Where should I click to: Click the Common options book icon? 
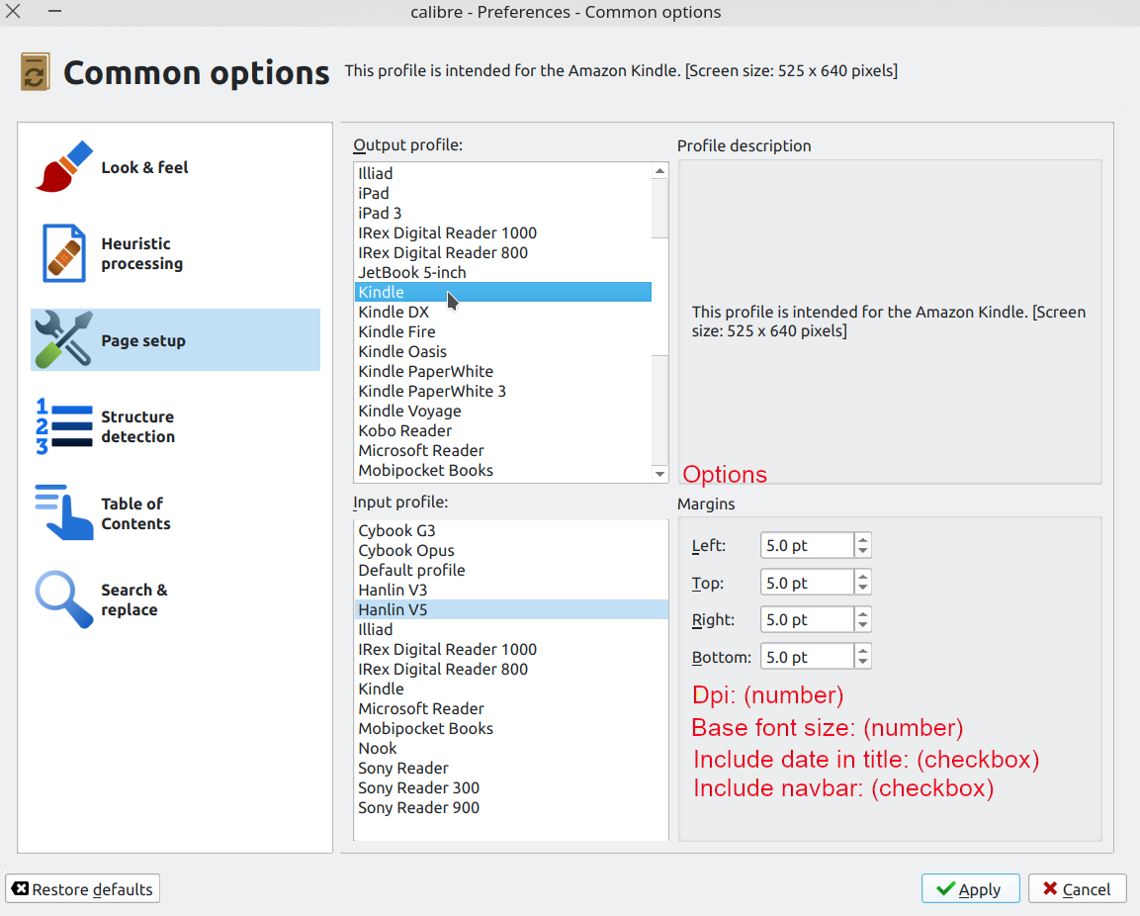(x=35, y=73)
